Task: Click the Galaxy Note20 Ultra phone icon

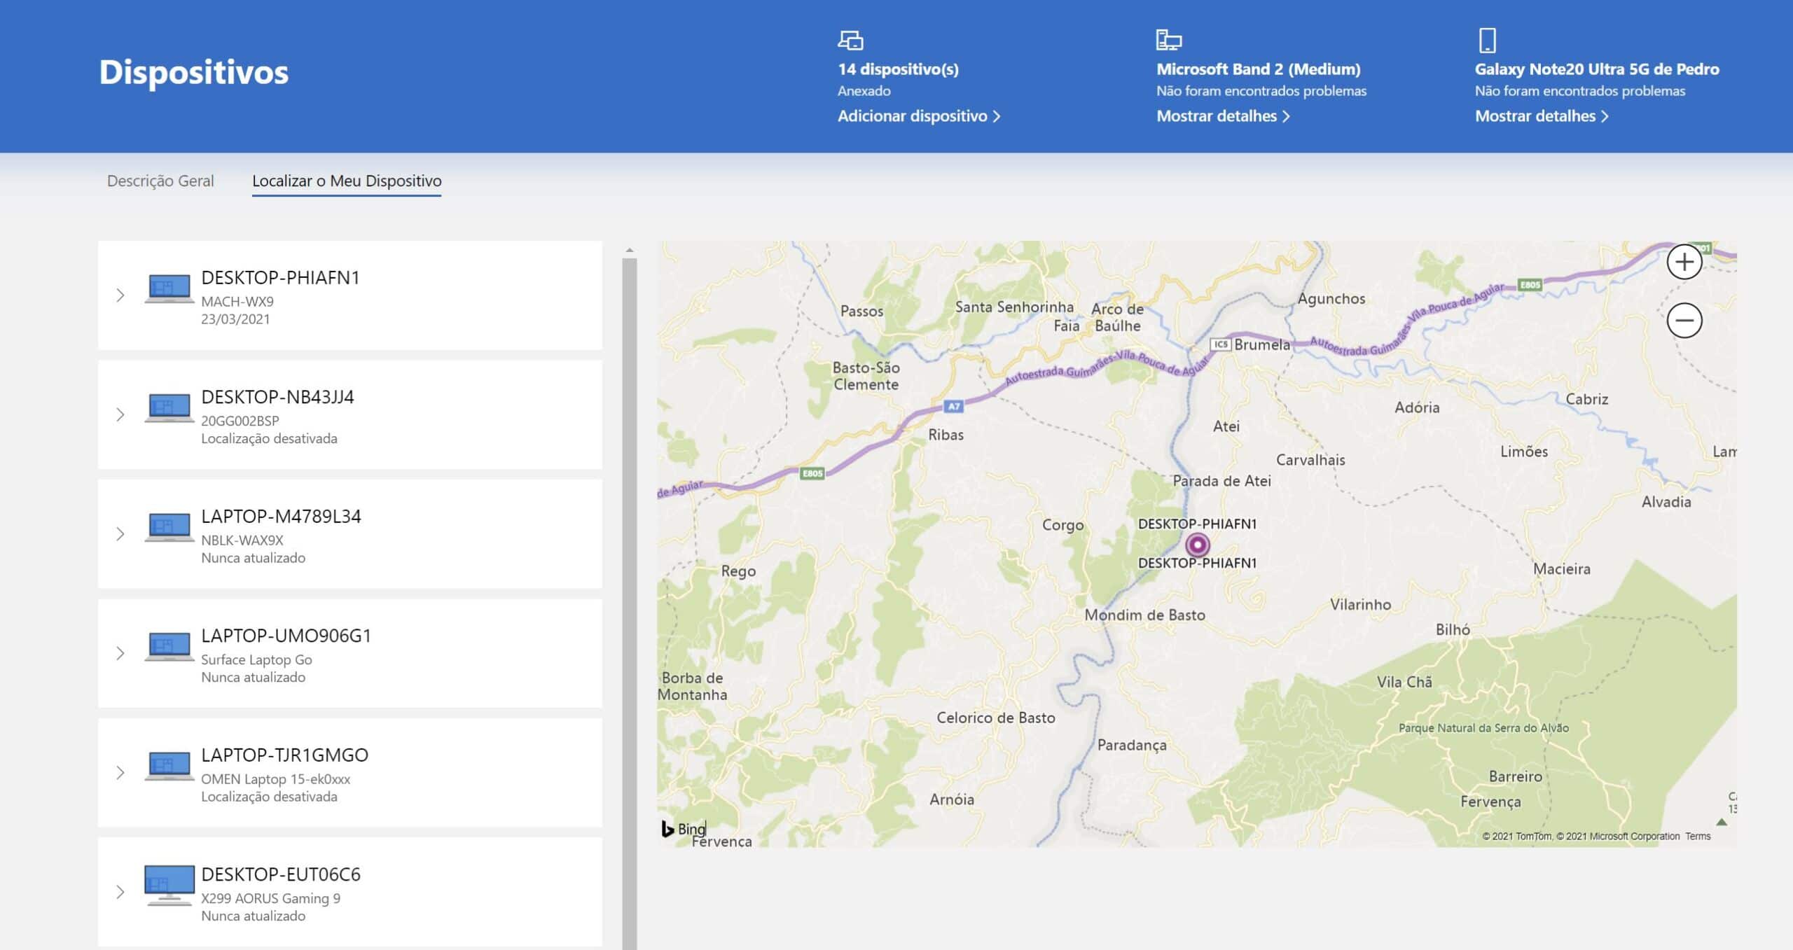Action: [1487, 40]
